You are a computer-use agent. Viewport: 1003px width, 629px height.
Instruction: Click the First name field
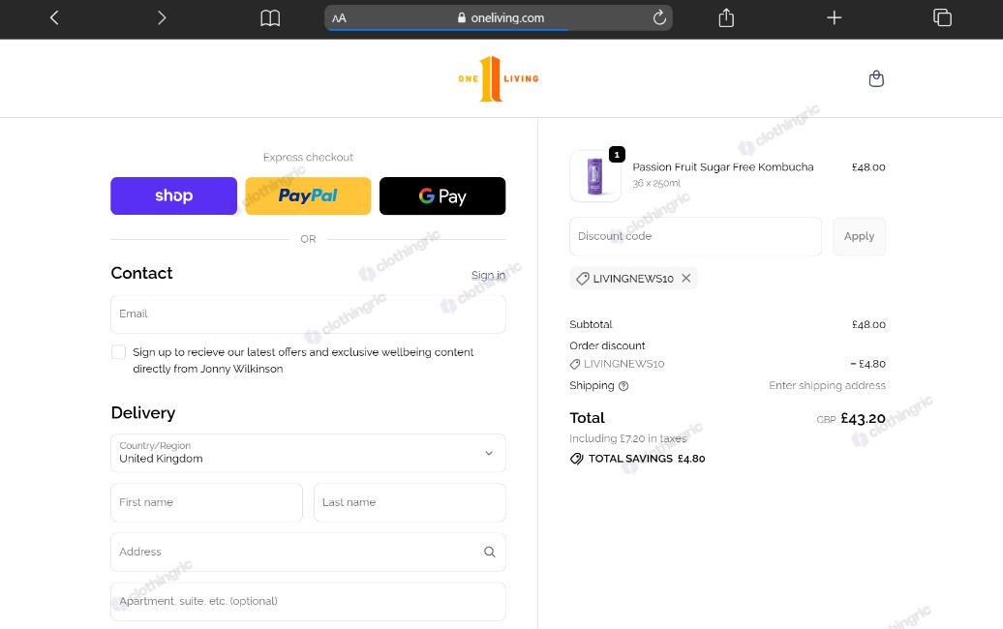(x=206, y=502)
